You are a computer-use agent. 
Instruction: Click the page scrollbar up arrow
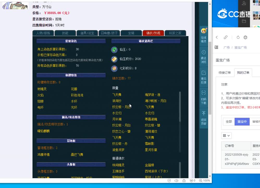(x=210, y=4)
